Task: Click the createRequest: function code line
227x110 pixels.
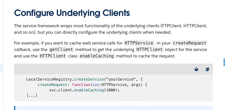Action: click(x=92, y=85)
